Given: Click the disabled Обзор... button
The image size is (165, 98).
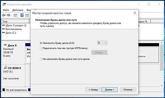Looking at the screenshot, I should 99,52.
